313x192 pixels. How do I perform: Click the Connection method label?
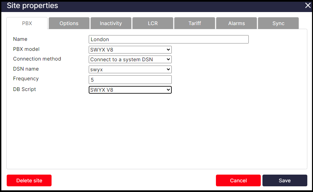(x=37, y=59)
